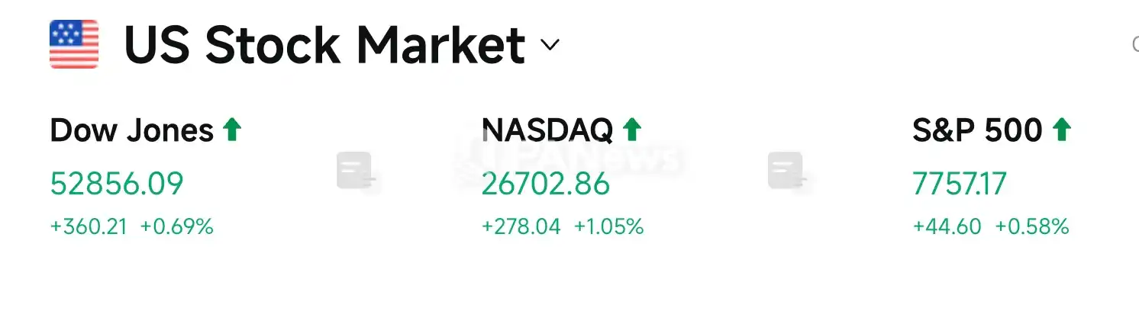Click the green up arrow beside NASDAQ

(x=631, y=130)
